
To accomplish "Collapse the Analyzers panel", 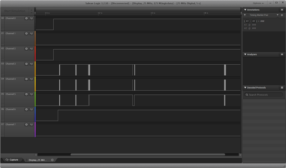I will coord(245,54).
